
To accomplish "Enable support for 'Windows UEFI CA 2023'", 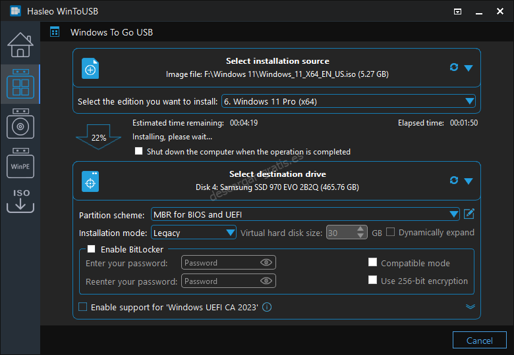I will pyautogui.click(x=82, y=307).
